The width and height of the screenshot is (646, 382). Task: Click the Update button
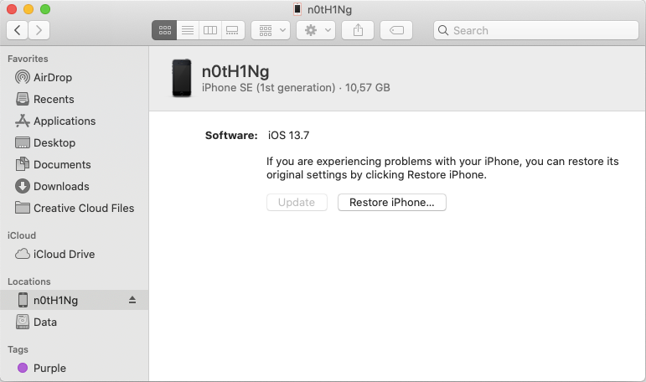pos(297,203)
